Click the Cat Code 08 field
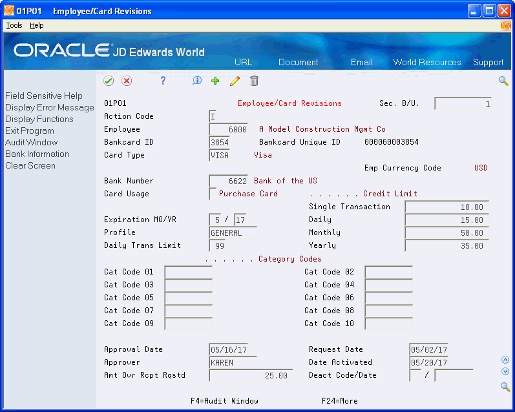This screenshot has width=515, height=412. point(388,311)
